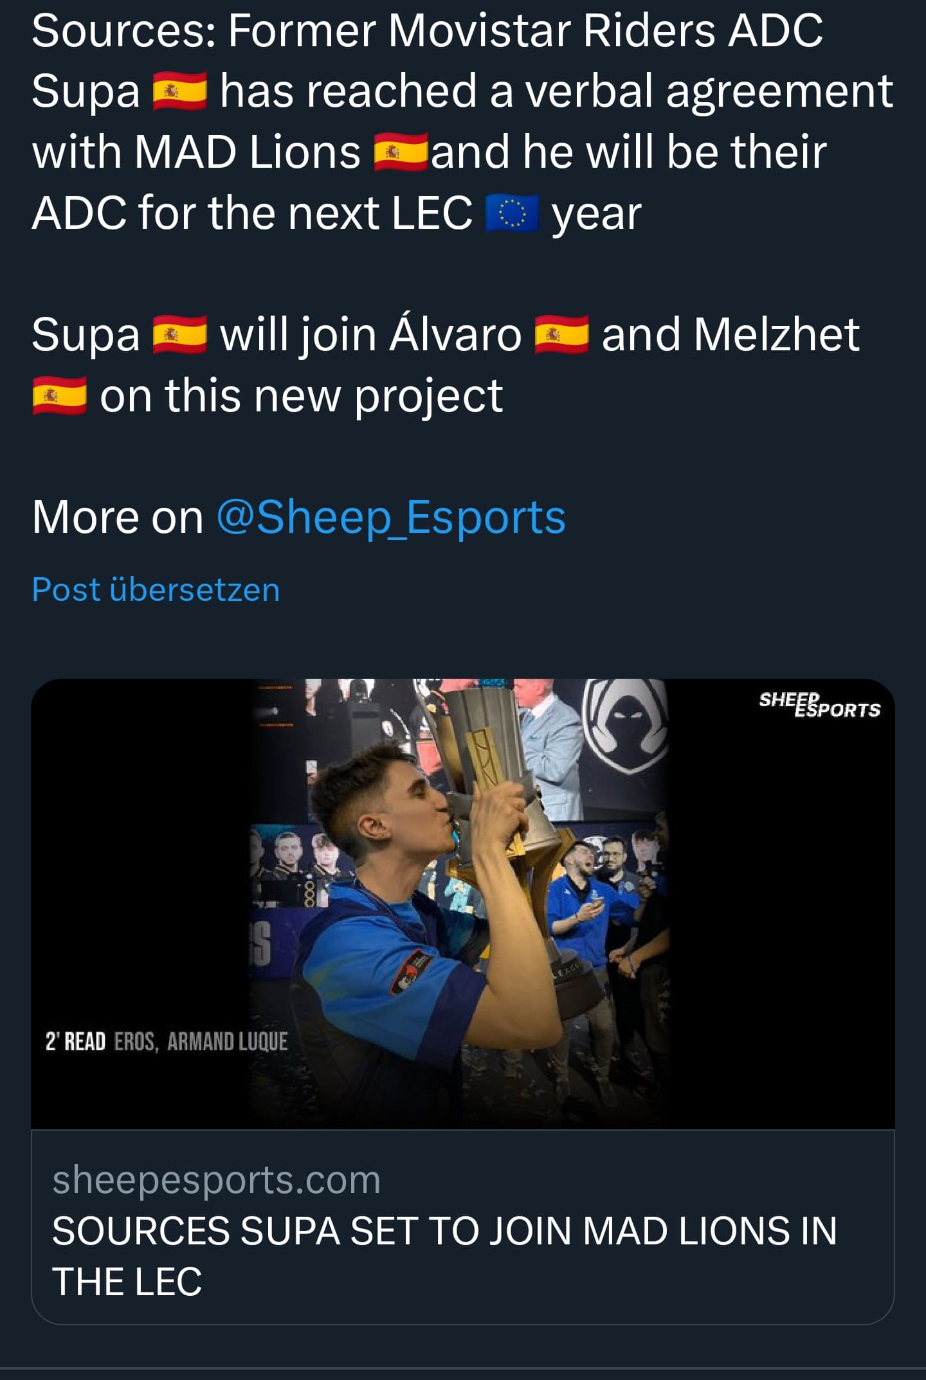
Task: Click the Spain flag after MAD Lions
Action: pyautogui.click(x=401, y=152)
